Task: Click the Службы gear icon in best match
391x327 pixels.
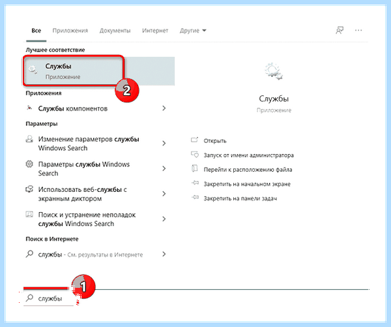Action: coord(33,69)
